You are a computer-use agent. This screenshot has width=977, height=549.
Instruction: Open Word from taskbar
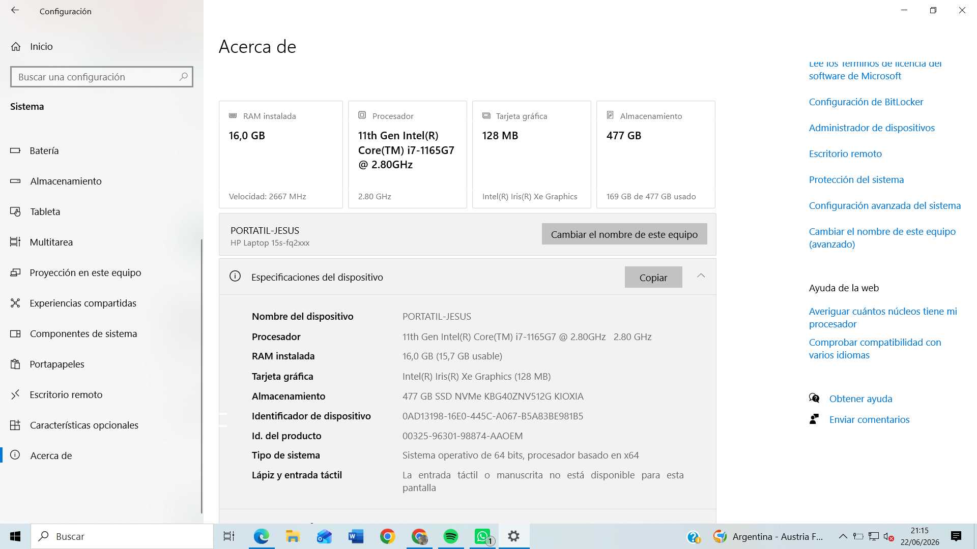tap(356, 536)
